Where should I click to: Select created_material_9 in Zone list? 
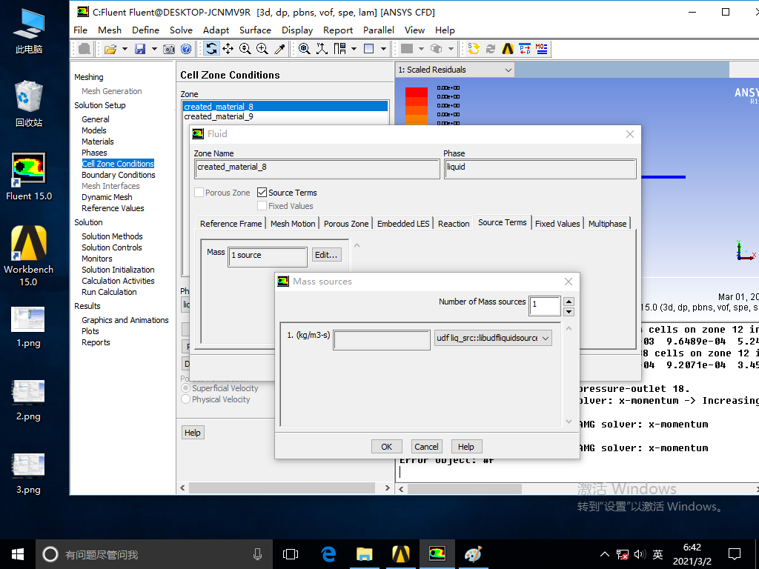pos(219,116)
